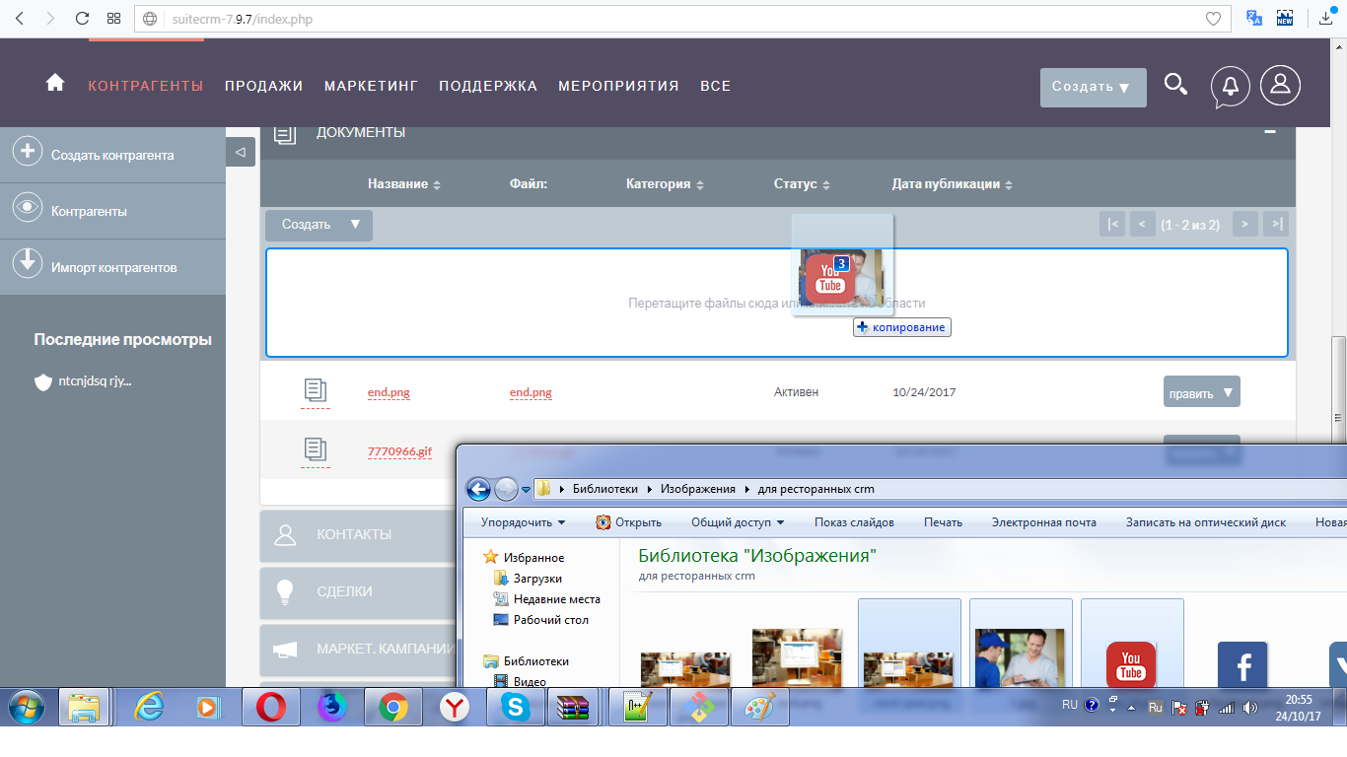This screenshot has height=757, width=1347.
Task: Click the megaphone icon of МАРКЕТ. КАМПАНИИ panel
Action: point(285,650)
